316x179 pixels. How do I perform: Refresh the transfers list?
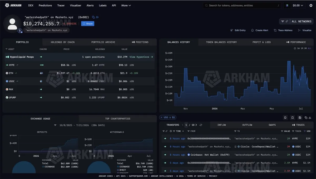201,125
